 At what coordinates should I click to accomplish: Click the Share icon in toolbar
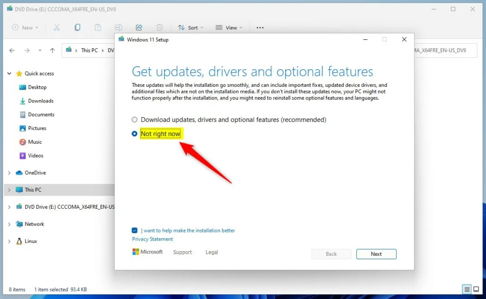point(139,28)
